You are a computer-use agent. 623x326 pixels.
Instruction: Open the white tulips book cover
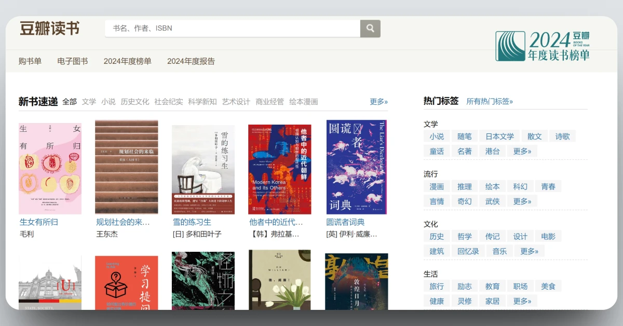coord(280,280)
